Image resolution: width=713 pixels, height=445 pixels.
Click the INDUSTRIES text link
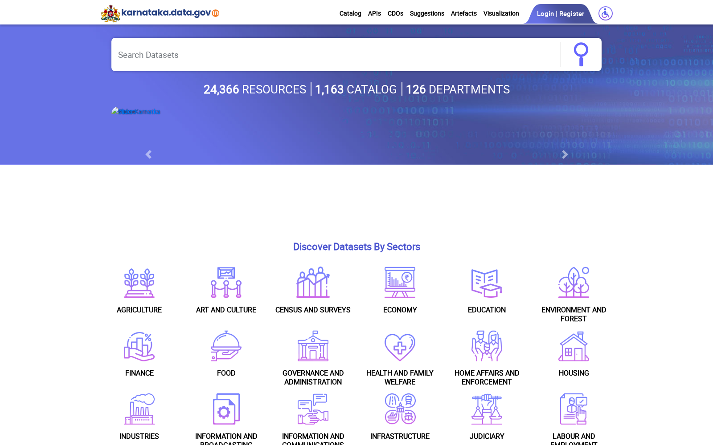click(x=139, y=436)
